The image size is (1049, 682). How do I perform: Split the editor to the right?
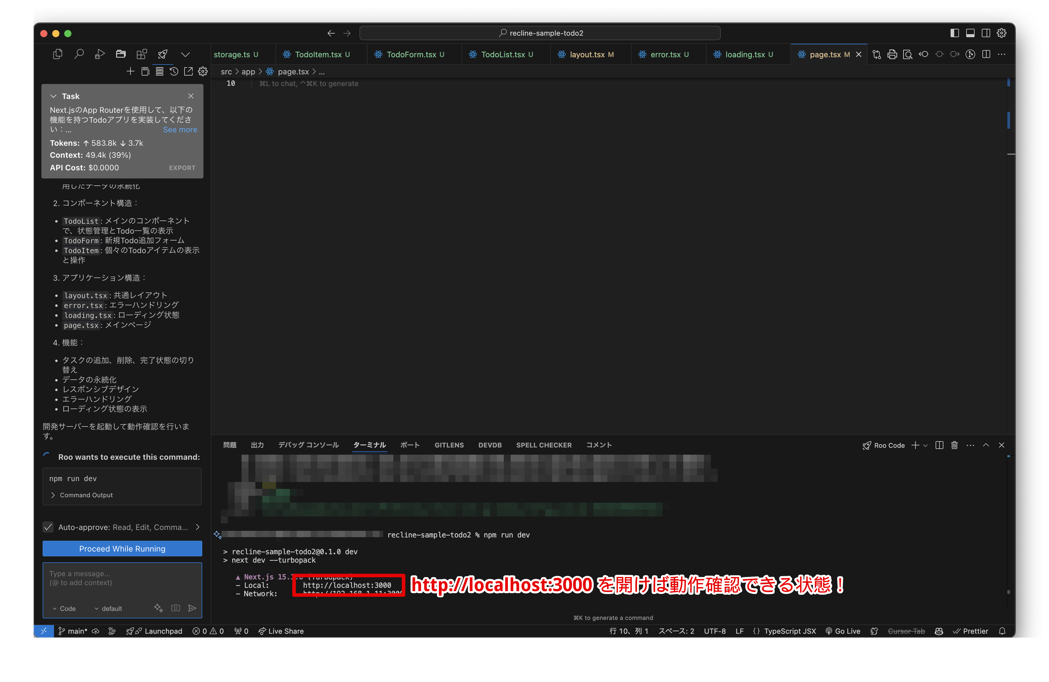coord(986,54)
